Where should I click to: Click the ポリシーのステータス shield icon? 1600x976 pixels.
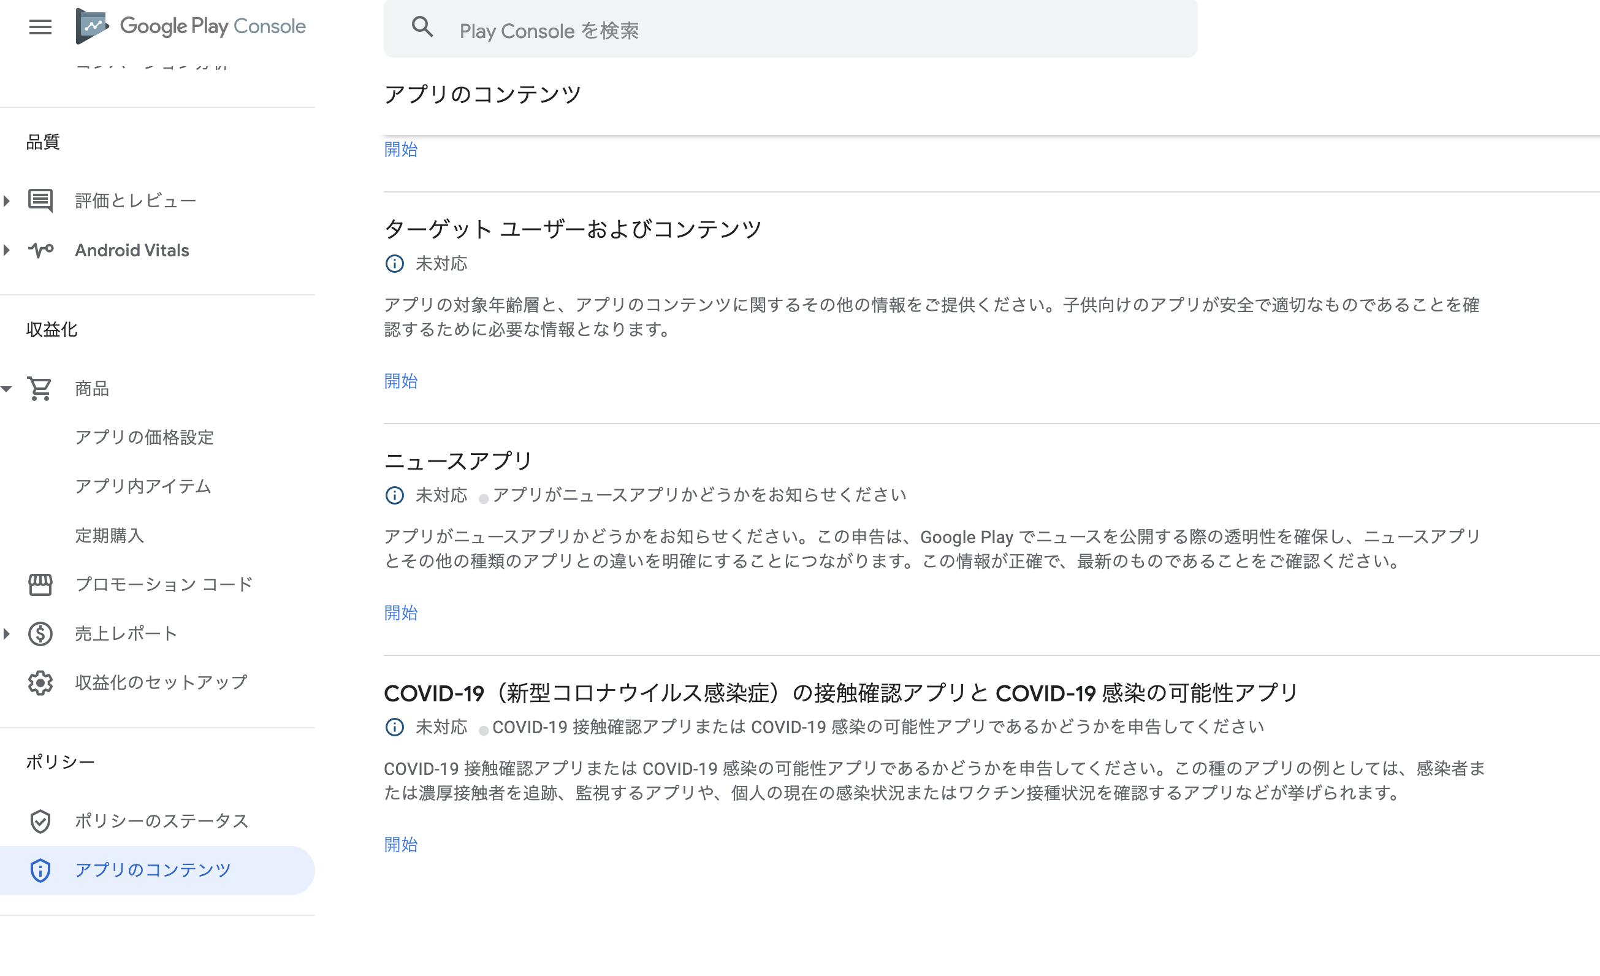click(40, 822)
